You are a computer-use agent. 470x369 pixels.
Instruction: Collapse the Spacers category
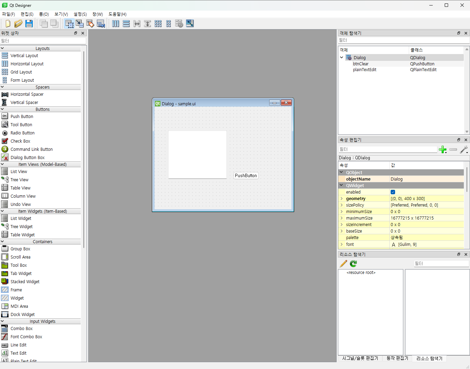point(2,87)
